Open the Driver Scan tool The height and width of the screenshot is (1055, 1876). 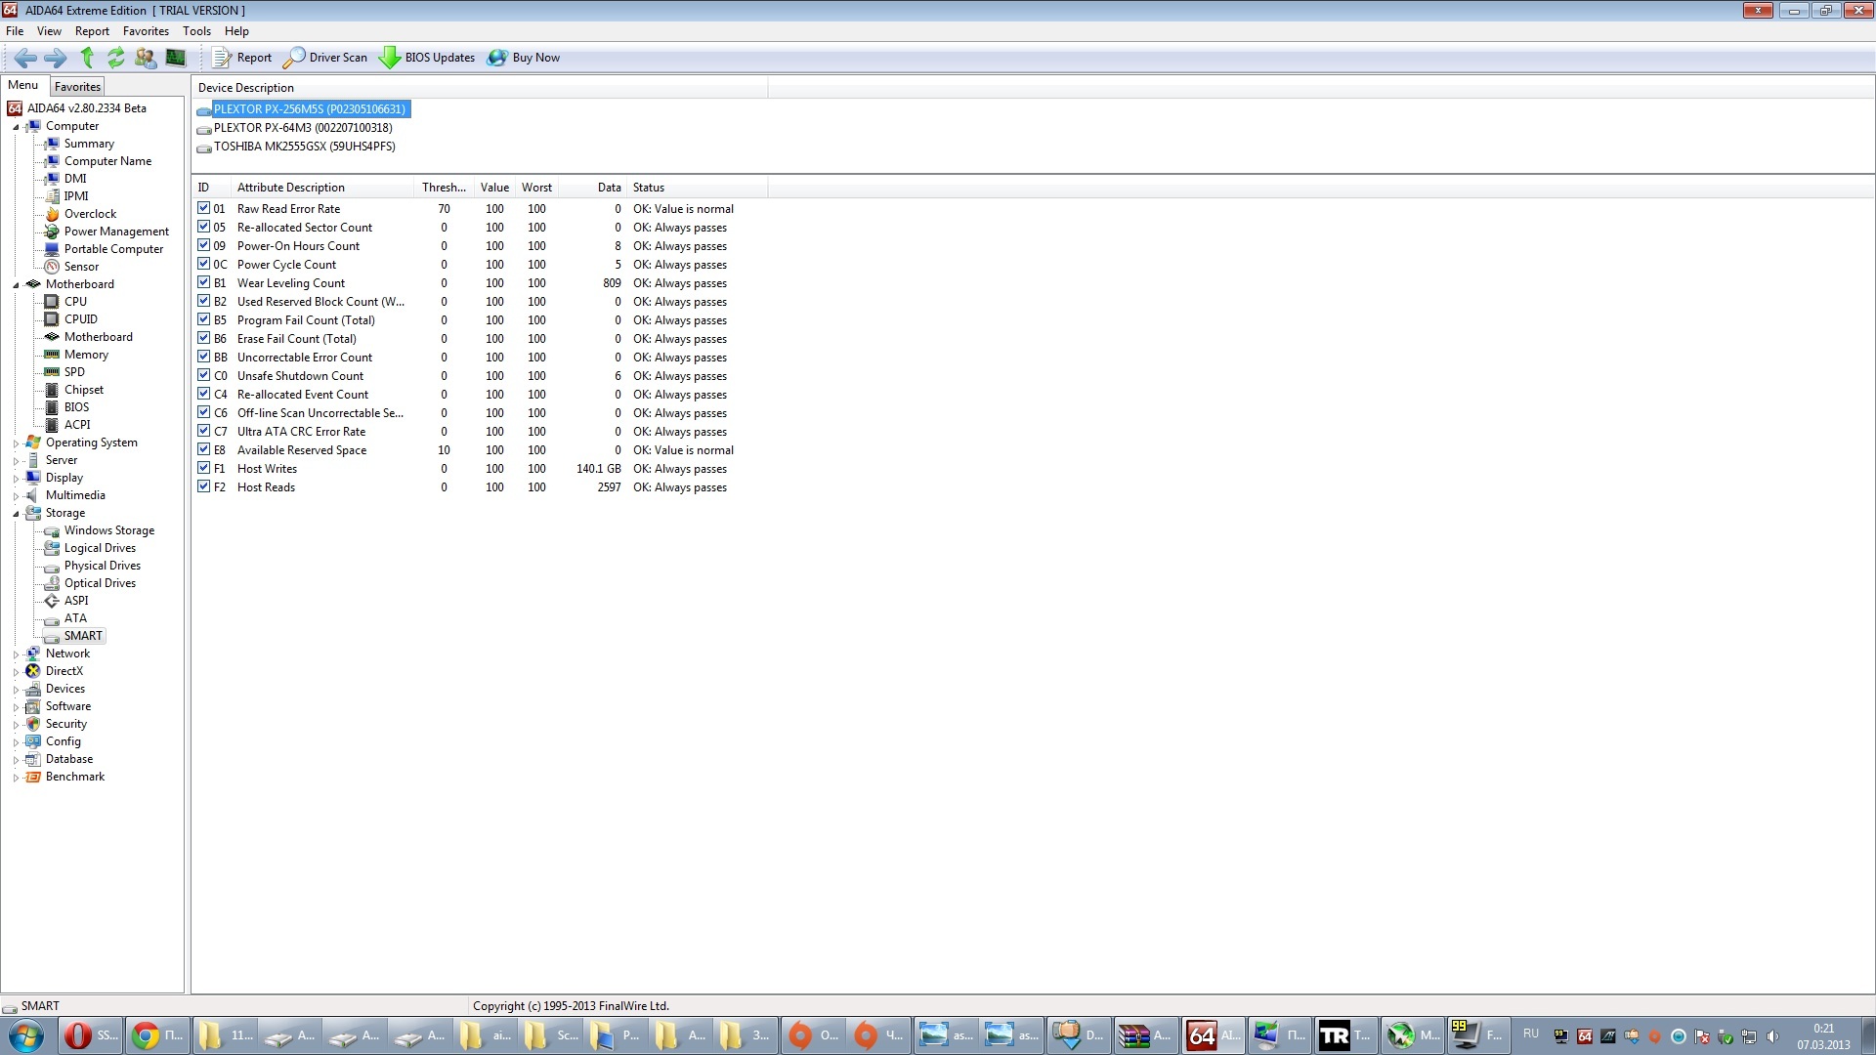tap(326, 58)
